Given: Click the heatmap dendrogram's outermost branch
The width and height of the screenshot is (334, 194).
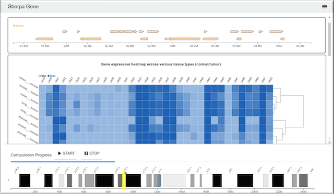Looking at the screenshot, I should coord(304,111).
